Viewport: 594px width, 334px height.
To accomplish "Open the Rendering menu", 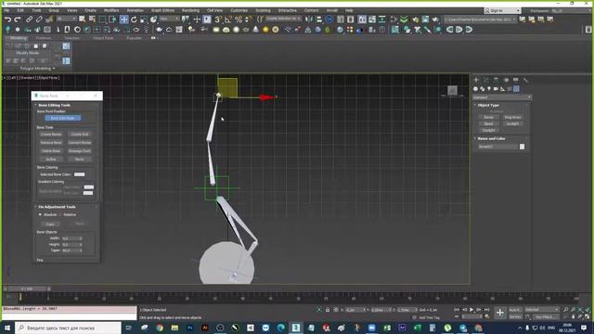I will pos(190,10).
